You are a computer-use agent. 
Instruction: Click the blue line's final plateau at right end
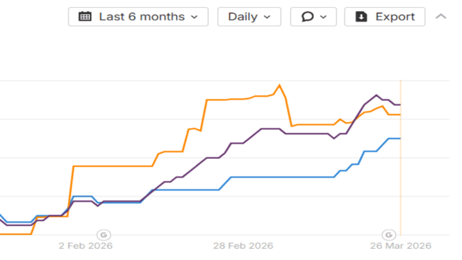395,139
